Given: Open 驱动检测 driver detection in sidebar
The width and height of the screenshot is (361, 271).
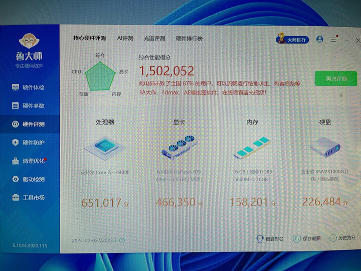Looking at the screenshot, I should tap(30, 179).
